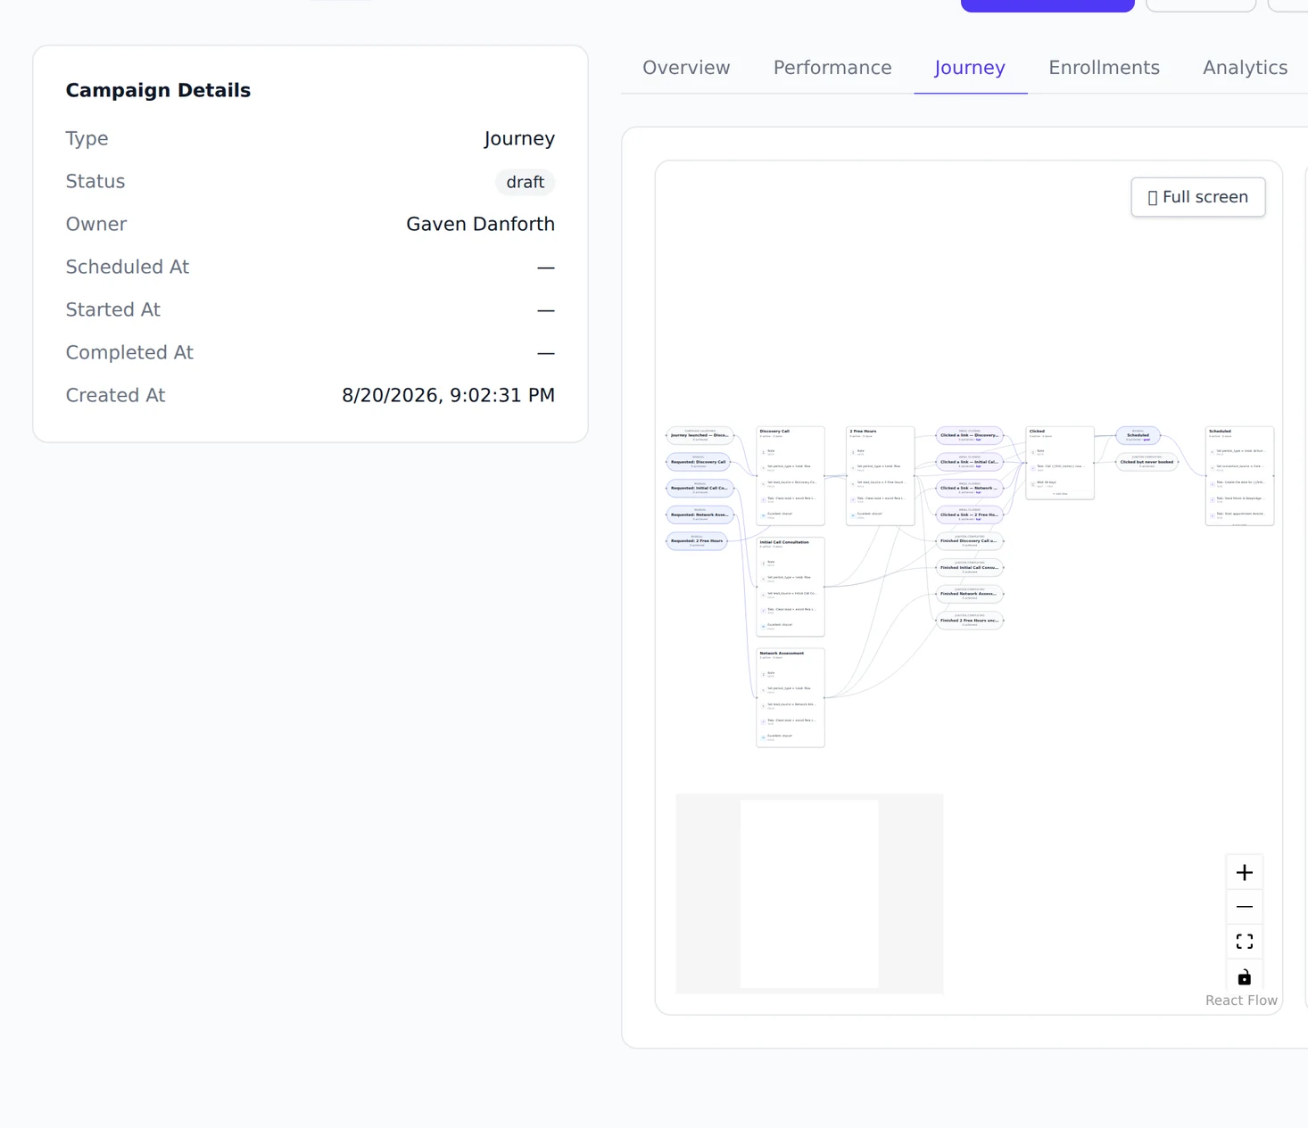Image resolution: width=1308 pixels, height=1128 pixels.
Task: Go to the Enrollments tab
Action: click(x=1104, y=68)
